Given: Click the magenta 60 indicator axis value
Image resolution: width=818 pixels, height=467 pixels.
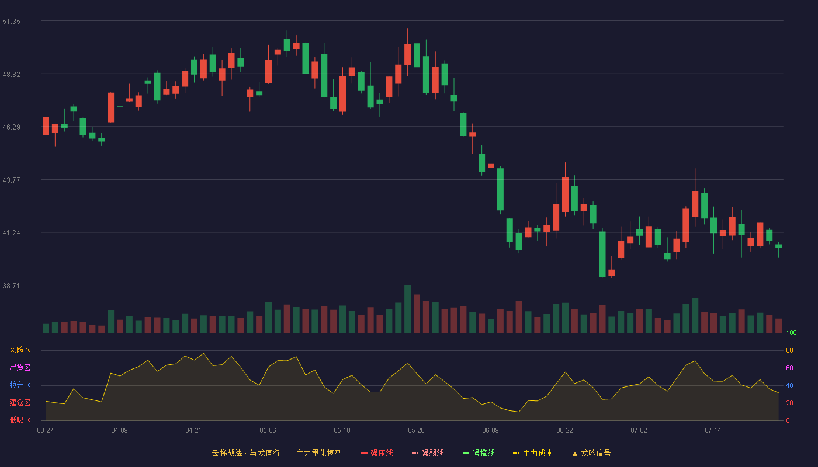Looking at the screenshot, I should [x=789, y=368].
